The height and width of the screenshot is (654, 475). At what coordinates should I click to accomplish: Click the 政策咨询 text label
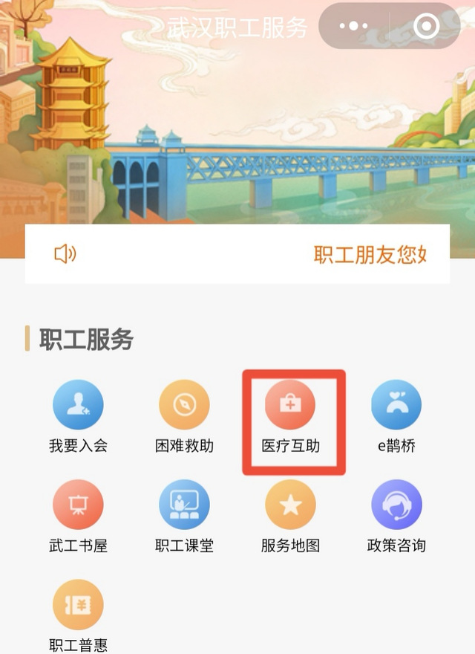click(x=396, y=545)
